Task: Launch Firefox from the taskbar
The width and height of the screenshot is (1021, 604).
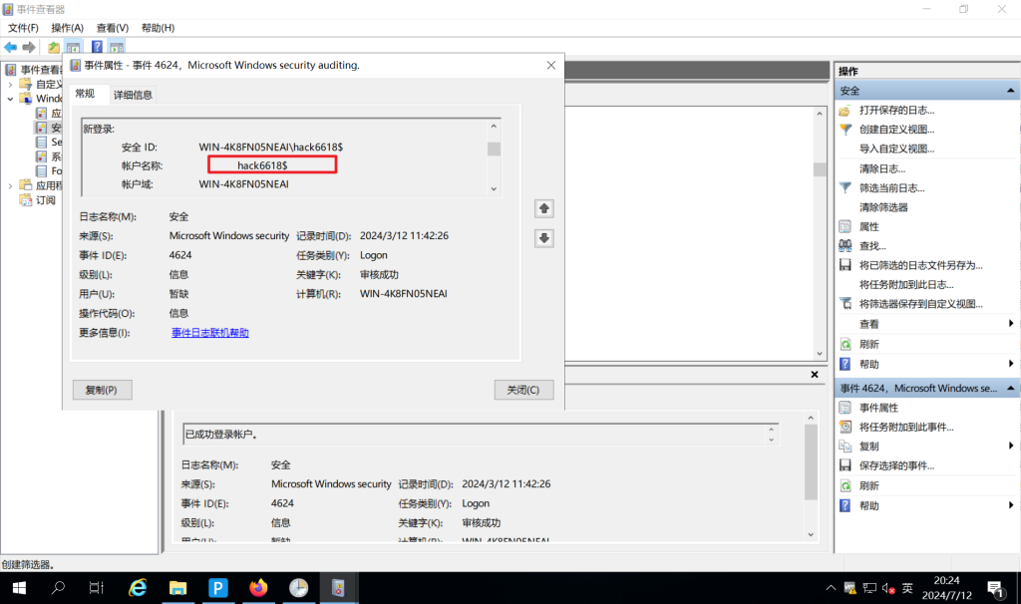Action: [x=258, y=587]
